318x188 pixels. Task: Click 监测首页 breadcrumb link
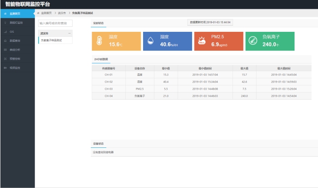(x=46, y=14)
